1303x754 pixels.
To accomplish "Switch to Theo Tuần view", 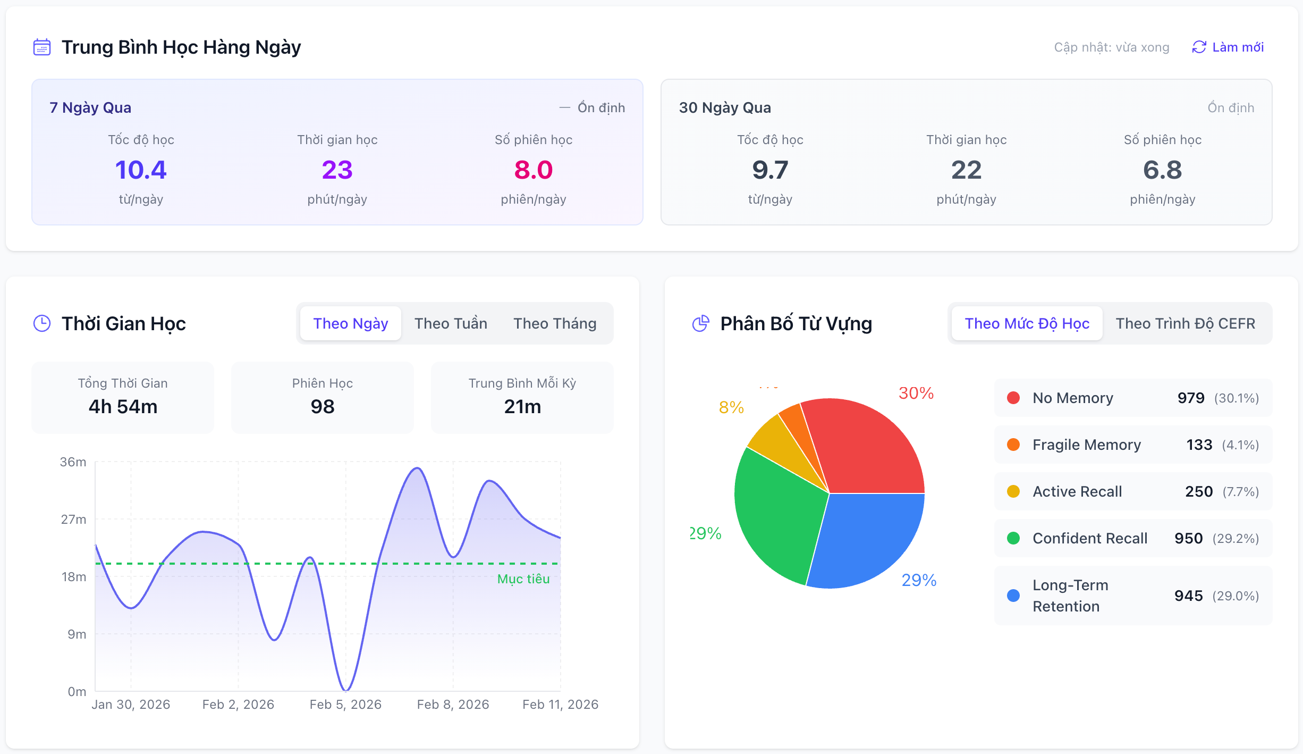I will 451,323.
